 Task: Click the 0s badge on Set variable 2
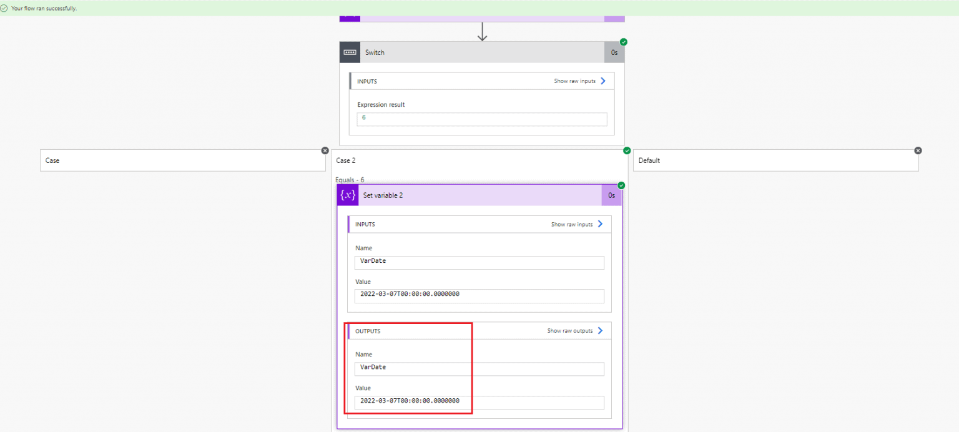click(x=611, y=195)
